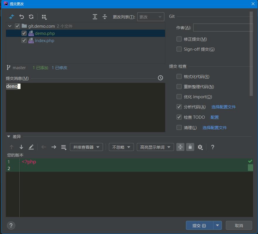Image resolution: width=258 pixels, height=234 pixels.
Task: Open the 不忽略 whitespace dropdown
Action: tap(121, 147)
